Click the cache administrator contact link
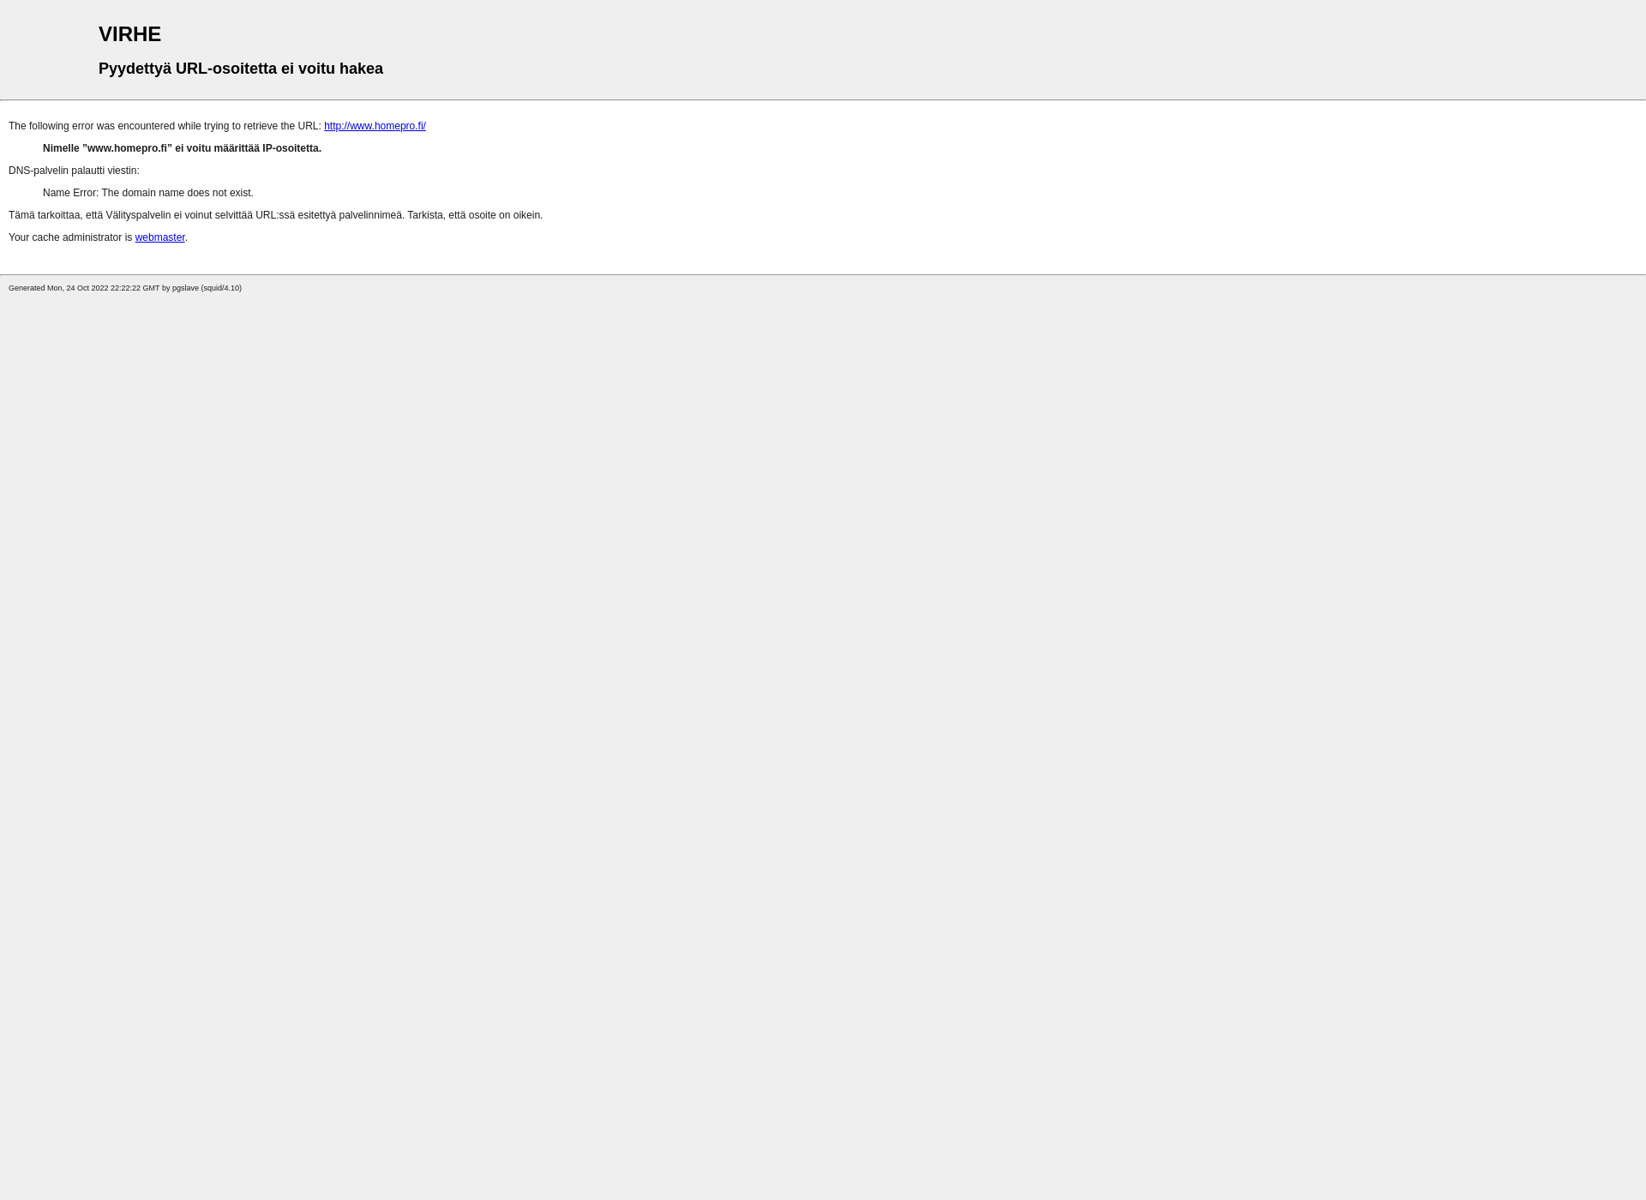Screen dimensions: 1646x1200 click(159, 237)
